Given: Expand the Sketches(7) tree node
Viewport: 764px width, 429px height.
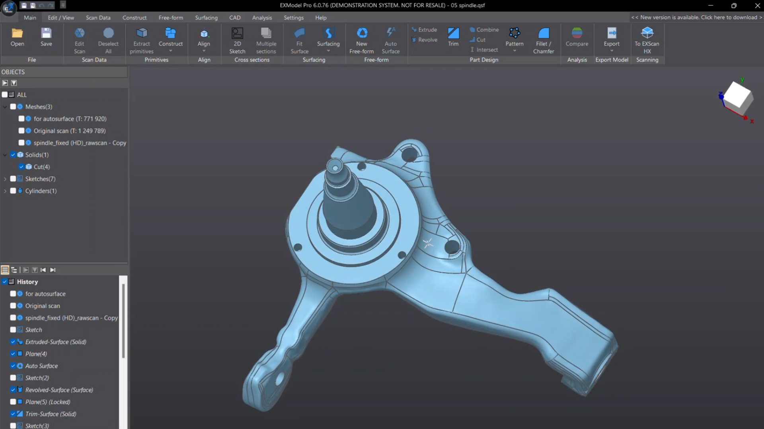Looking at the screenshot, I should [5, 179].
